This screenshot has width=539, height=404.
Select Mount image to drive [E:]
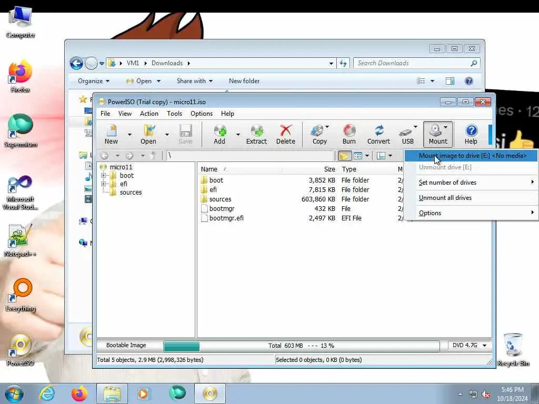click(x=471, y=156)
